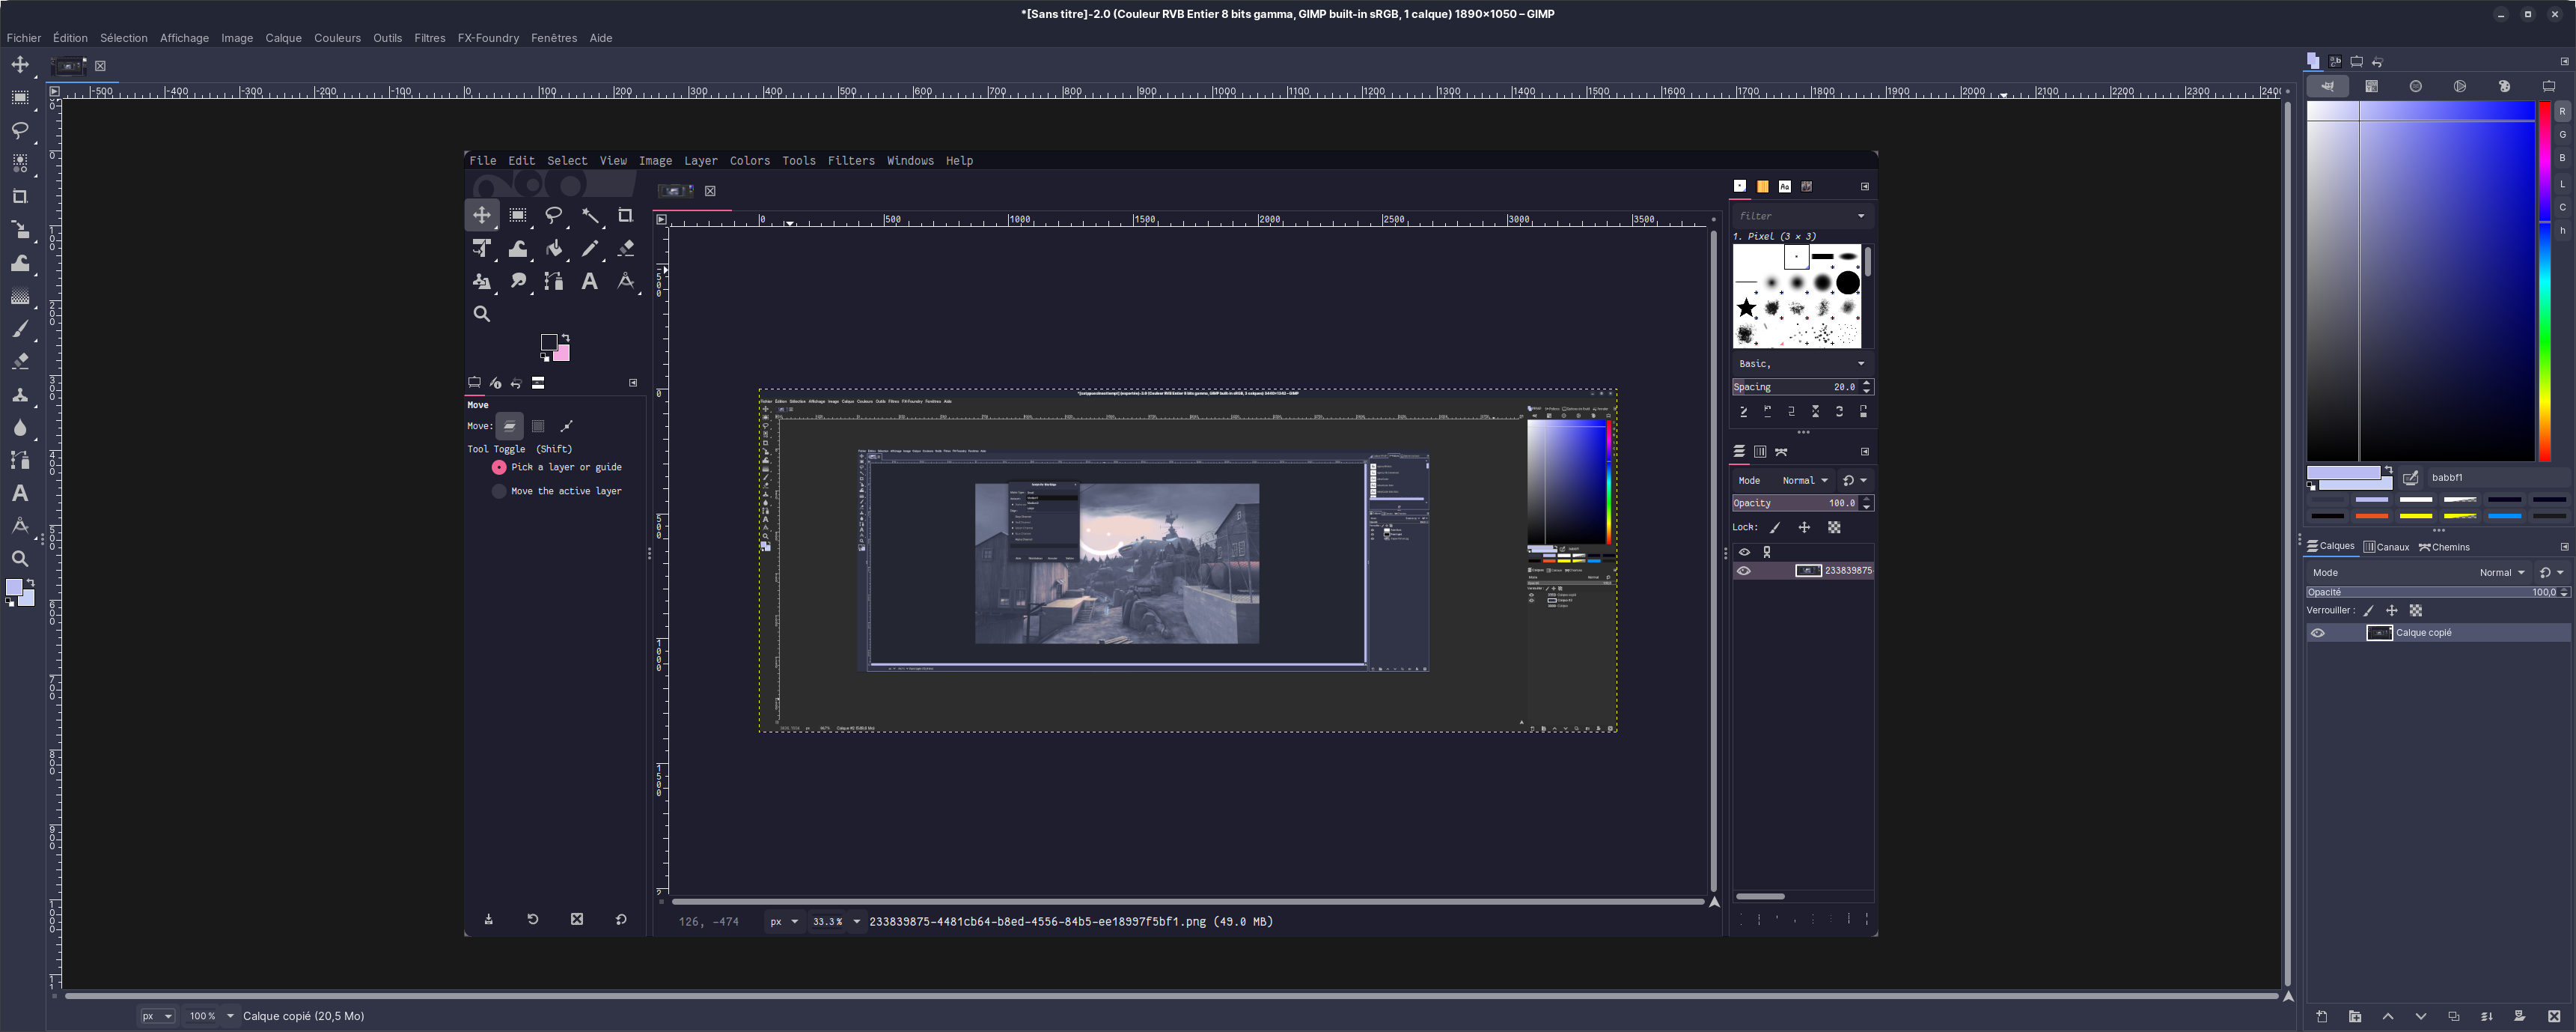
Task: Select the Paths tool in left toolbox
Action: click(x=20, y=461)
